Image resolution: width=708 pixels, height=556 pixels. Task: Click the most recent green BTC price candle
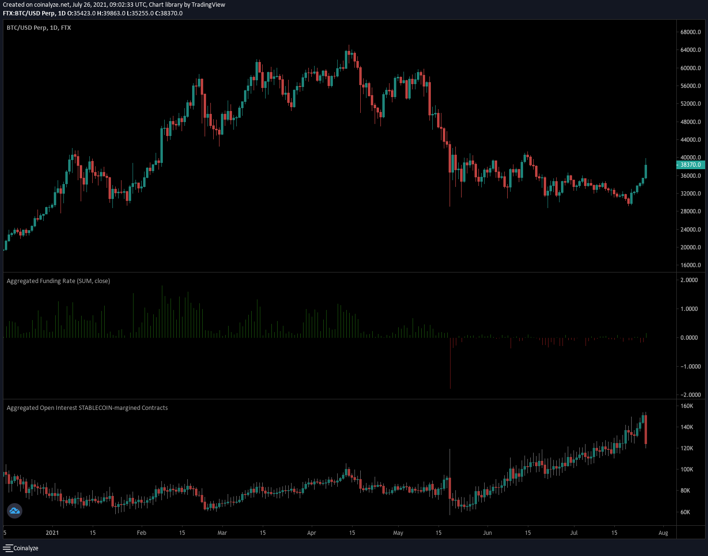[646, 171]
